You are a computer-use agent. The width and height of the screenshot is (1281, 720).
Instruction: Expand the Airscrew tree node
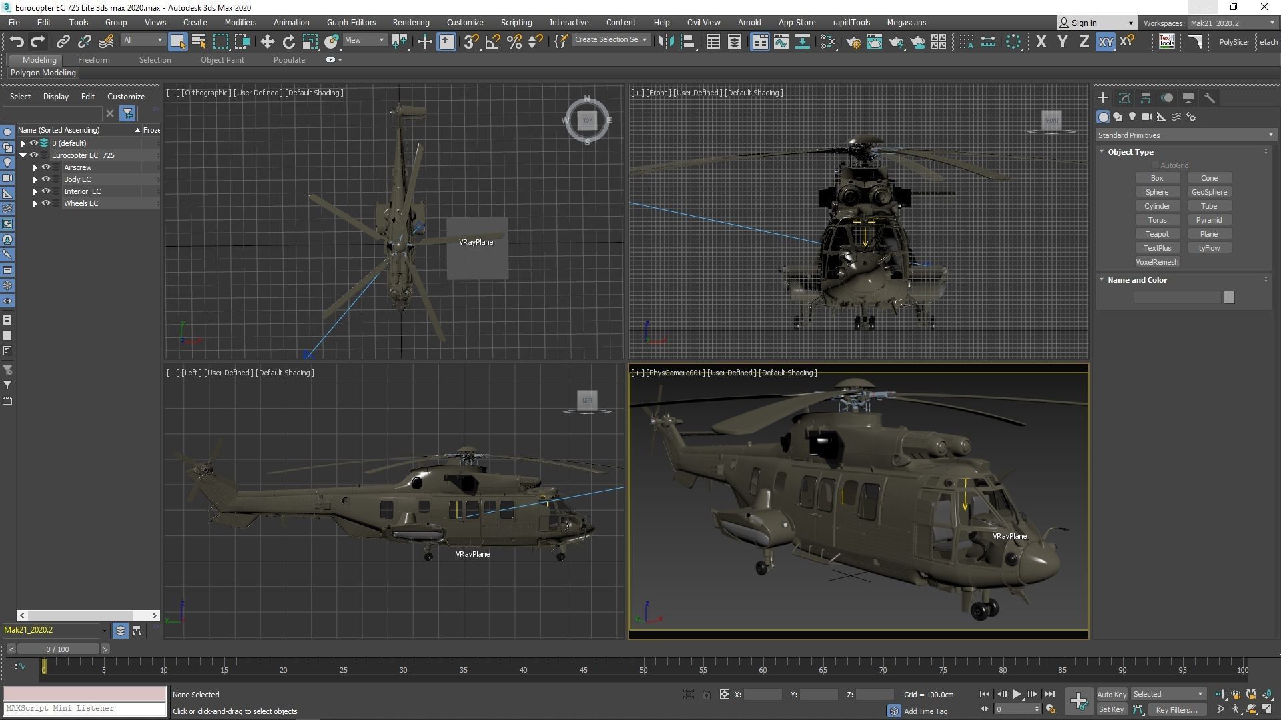click(35, 167)
